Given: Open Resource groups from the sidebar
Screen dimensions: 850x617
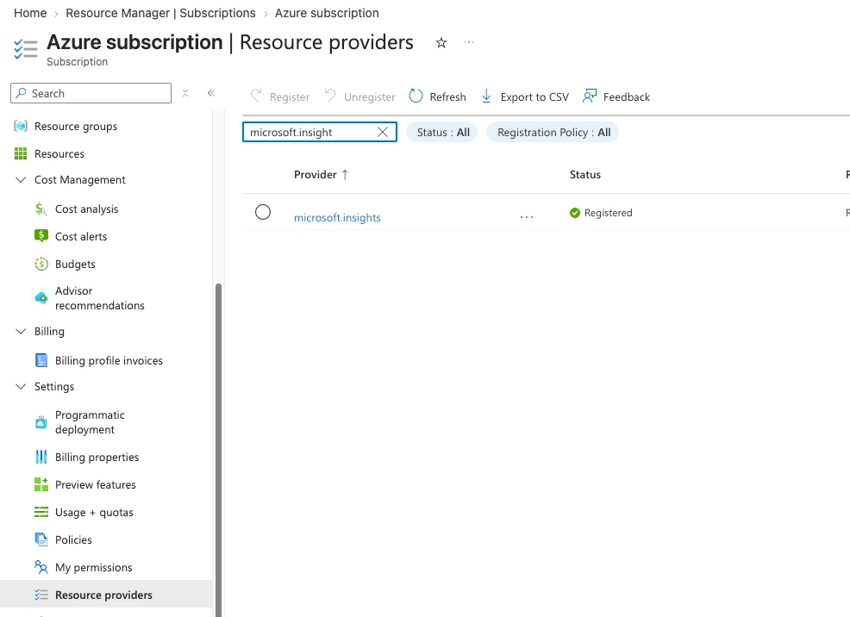Looking at the screenshot, I should (76, 126).
